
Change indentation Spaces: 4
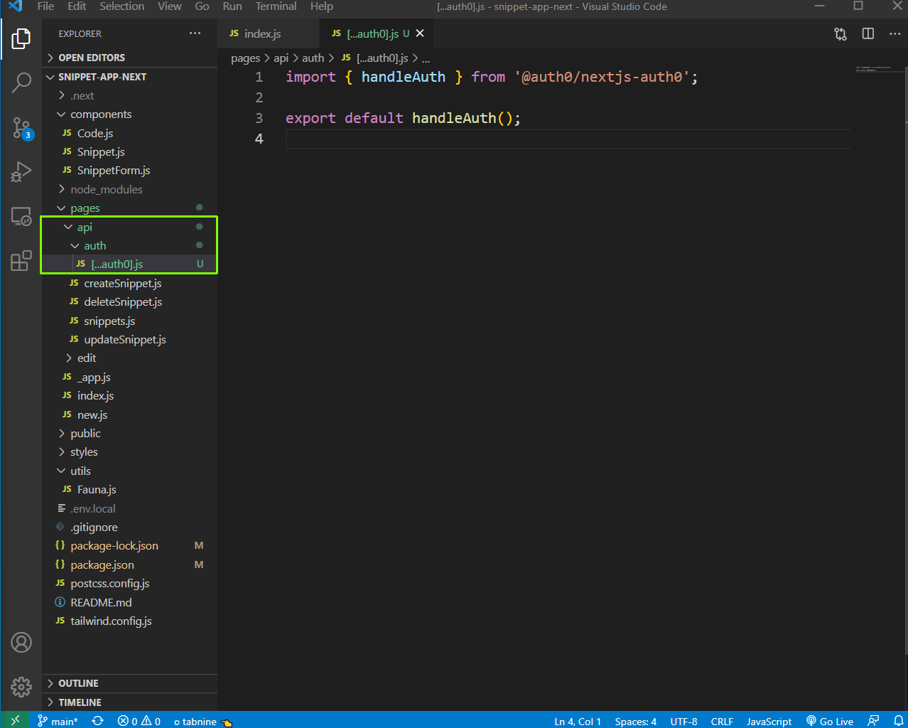pyautogui.click(x=636, y=721)
